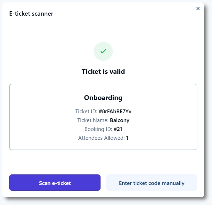Click blank area above the checkmark
Image resolution: width=212 pixels, height=205 pixels.
coord(103,31)
